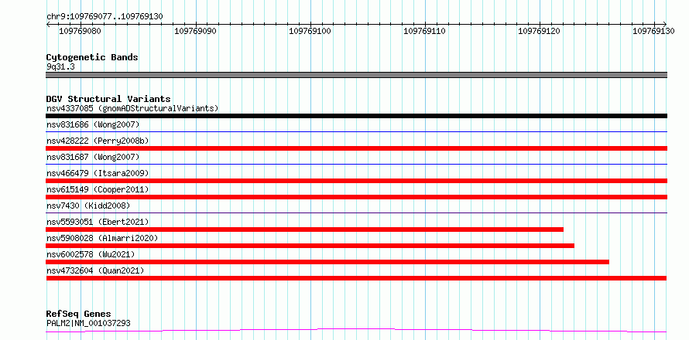Open the PALM2|NM_001037293 gene label
This screenshot has height=340, width=689.
(88, 324)
